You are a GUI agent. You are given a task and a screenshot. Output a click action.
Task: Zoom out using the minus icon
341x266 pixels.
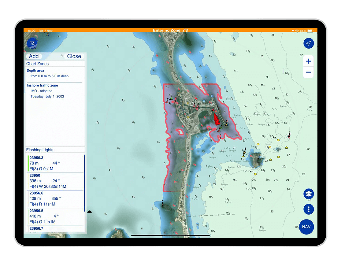(309, 72)
